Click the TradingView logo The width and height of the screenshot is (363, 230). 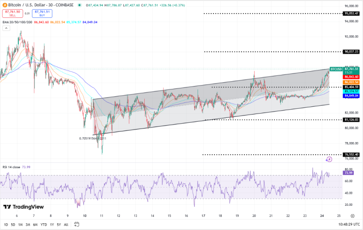pyautogui.click(x=23, y=207)
